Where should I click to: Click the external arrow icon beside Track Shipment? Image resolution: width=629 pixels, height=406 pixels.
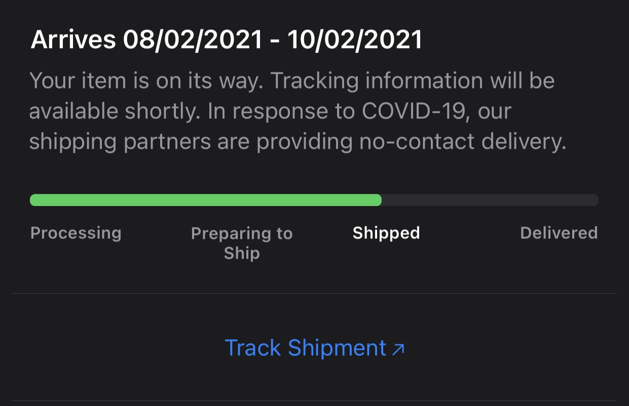pyautogui.click(x=398, y=349)
